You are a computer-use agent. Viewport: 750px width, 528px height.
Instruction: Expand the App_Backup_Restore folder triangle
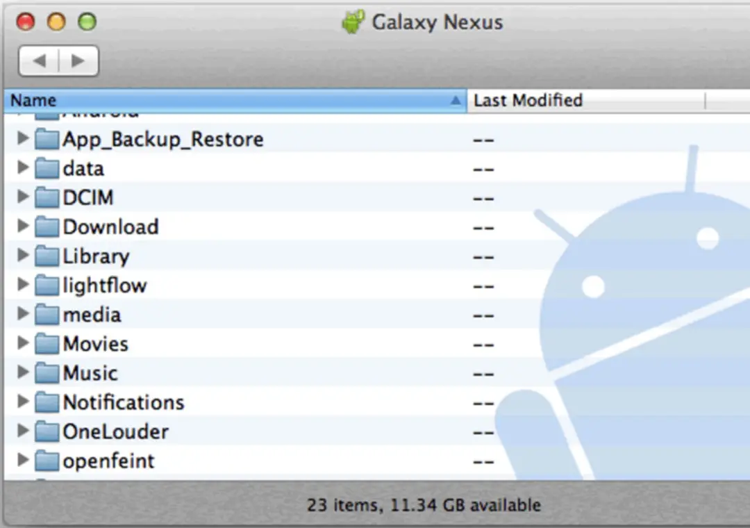click(x=22, y=138)
